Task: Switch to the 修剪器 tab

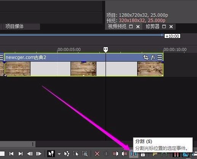Action: coord(152,27)
